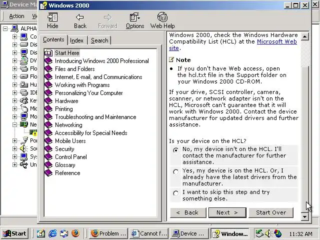Switch to the Search tab

(x=99, y=40)
